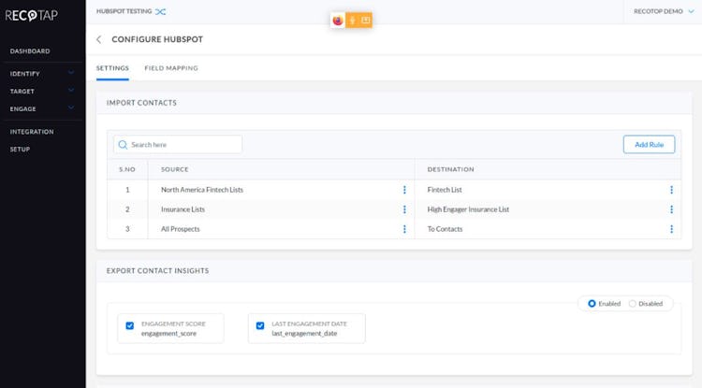
Task: Click the last_engagement_date field name
Action: click(x=304, y=334)
